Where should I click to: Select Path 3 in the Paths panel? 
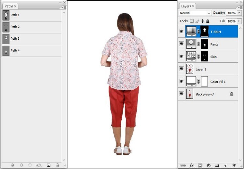[x=32, y=39]
